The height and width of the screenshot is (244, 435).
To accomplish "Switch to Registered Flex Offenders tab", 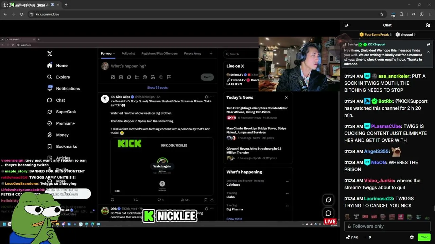I will click(x=159, y=54).
